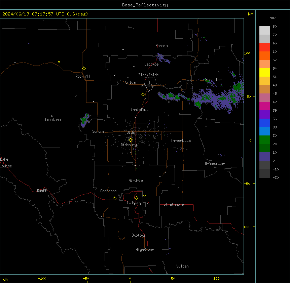
Task: Select the Strathmore label
Action: [x=174, y=204]
